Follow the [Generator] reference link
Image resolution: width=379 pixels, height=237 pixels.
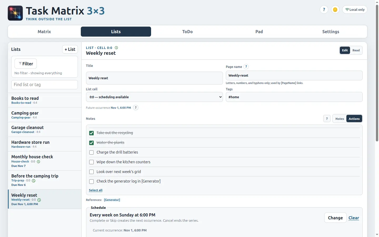point(112,200)
